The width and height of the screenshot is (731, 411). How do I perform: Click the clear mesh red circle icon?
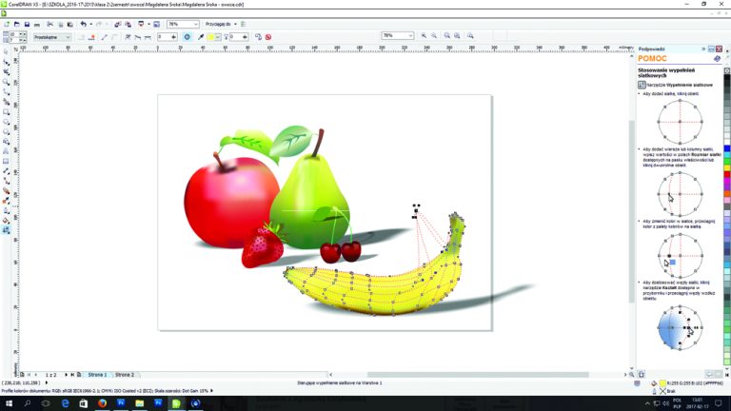pyautogui.click(x=268, y=37)
